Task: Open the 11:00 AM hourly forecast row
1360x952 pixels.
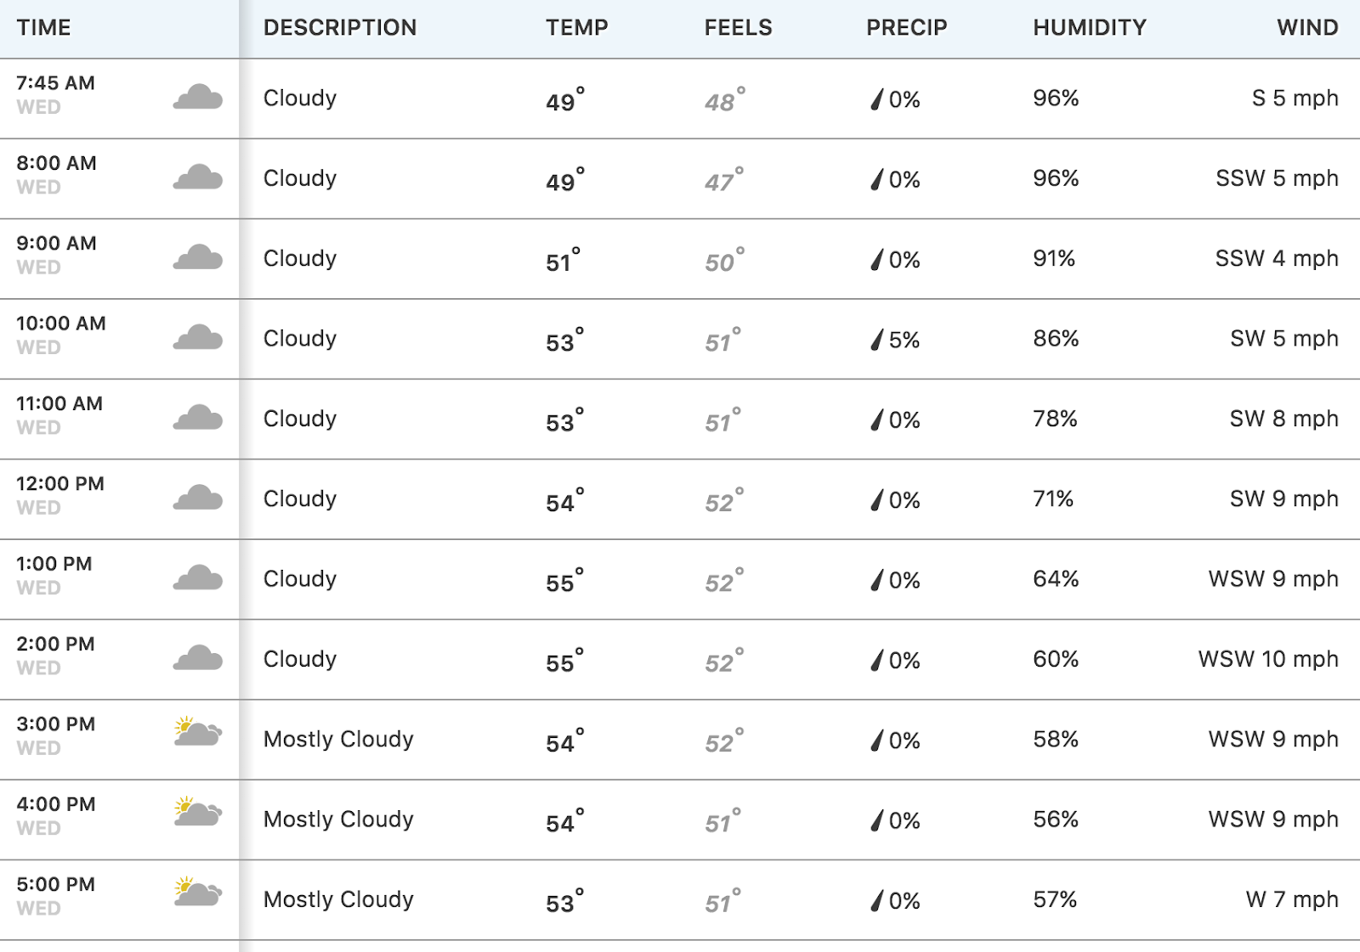Action: (x=680, y=420)
